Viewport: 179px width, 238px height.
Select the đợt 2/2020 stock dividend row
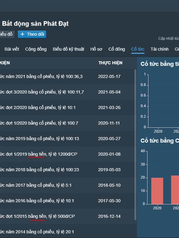click(67, 108)
